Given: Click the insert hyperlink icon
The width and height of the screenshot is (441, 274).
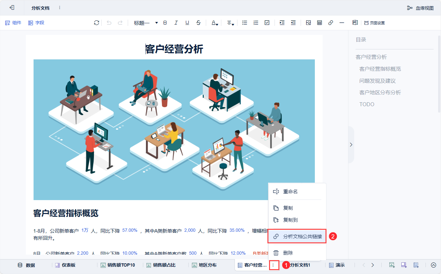Looking at the screenshot, I should 331,23.
